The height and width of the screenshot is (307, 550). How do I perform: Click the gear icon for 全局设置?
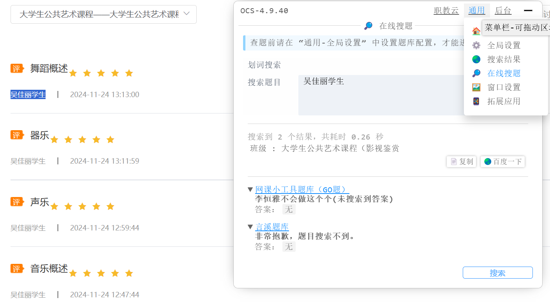tap(476, 45)
